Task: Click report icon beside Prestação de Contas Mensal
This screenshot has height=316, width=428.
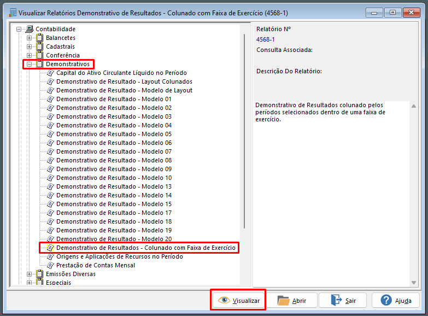Action: pyautogui.click(x=50, y=265)
